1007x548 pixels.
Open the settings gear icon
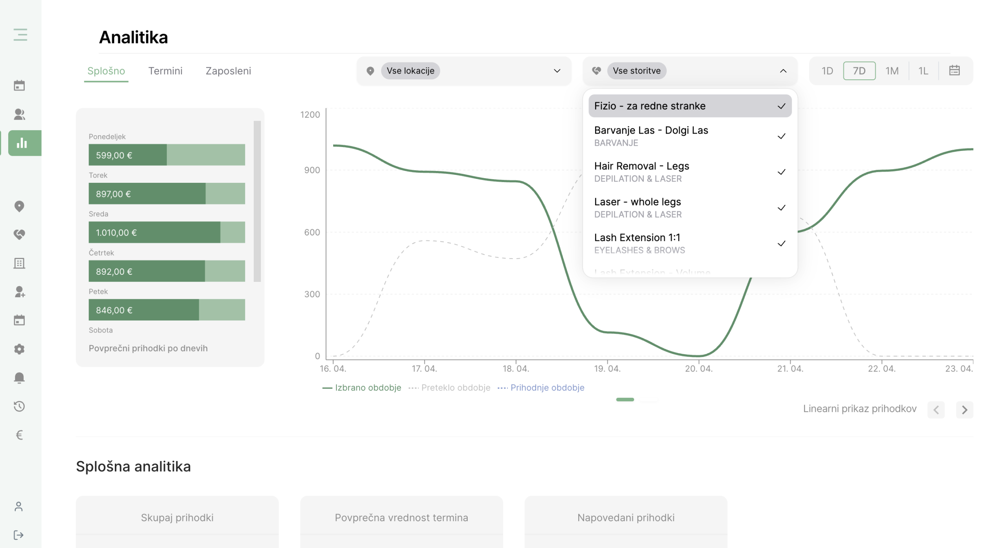[19, 349]
